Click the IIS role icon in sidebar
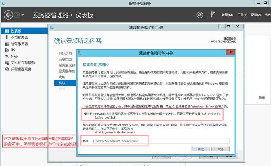 tap(7, 50)
